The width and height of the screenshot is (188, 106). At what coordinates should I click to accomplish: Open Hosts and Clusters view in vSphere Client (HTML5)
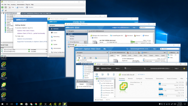(97, 75)
